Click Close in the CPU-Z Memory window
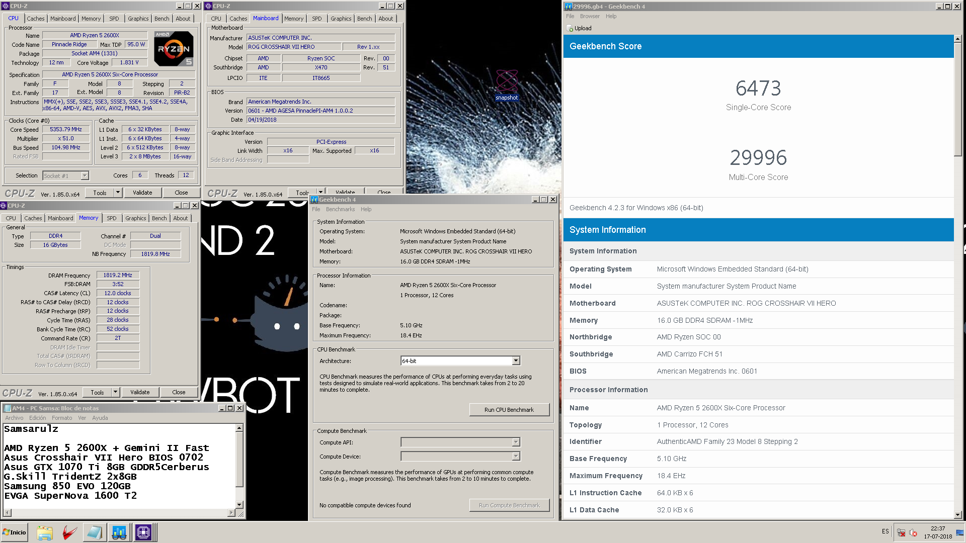The image size is (966, 543). pyautogui.click(x=179, y=392)
